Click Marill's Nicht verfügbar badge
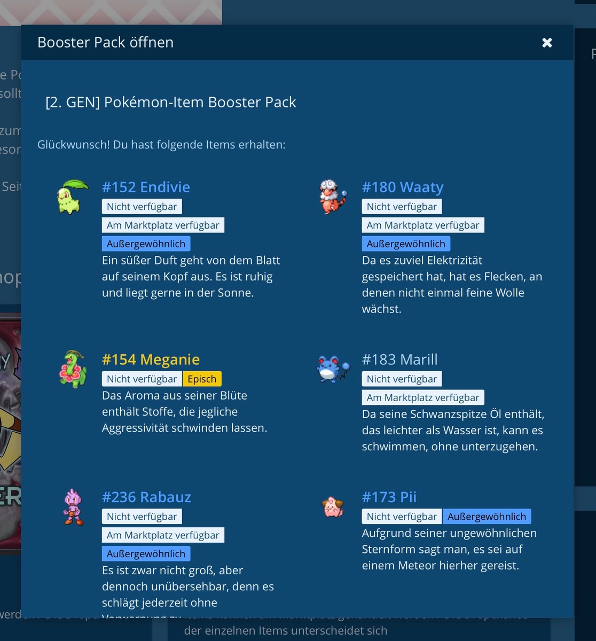 click(x=402, y=379)
